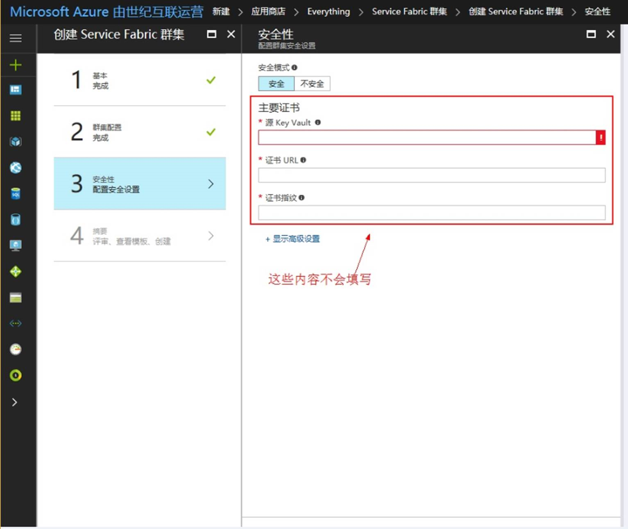The image size is (628, 529).
Task: Open the Dashboard icon in sidebar
Action: [x=16, y=90]
